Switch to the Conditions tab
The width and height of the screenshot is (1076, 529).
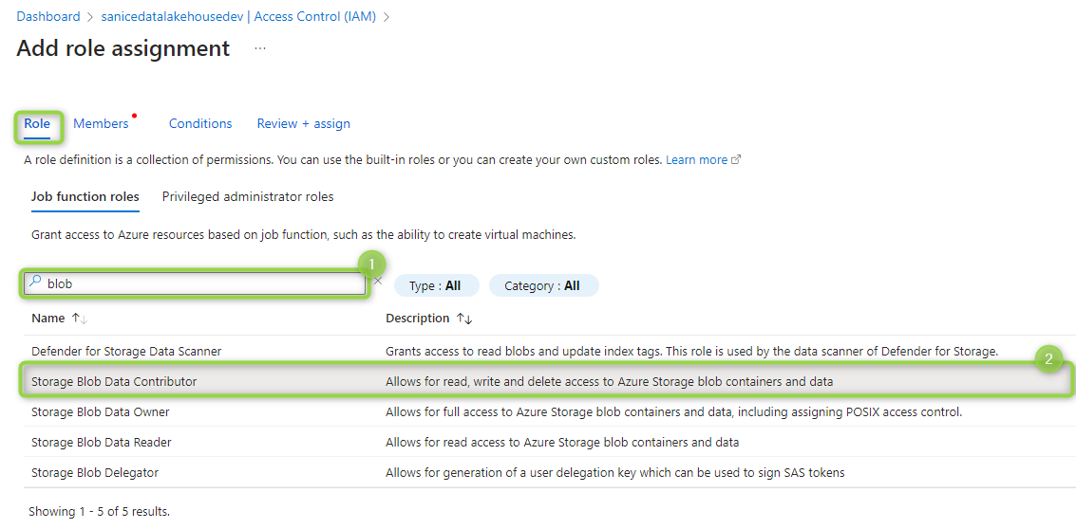(200, 123)
